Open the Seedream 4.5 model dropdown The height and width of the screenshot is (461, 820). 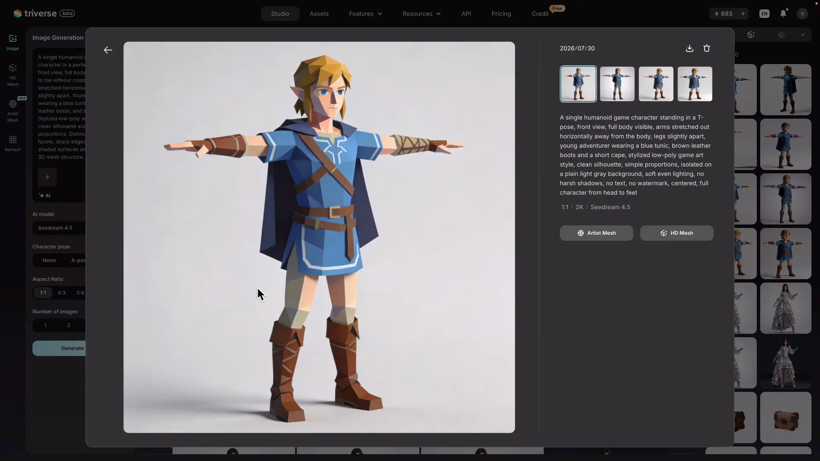coord(59,228)
